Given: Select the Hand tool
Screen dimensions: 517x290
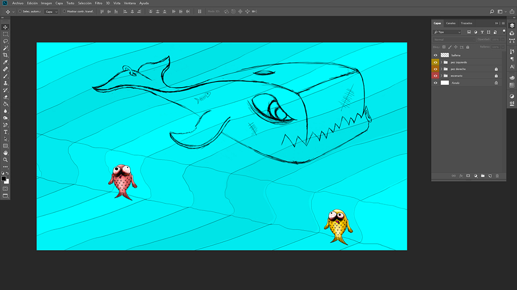Looking at the screenshot, I should (x=6, y=153).
